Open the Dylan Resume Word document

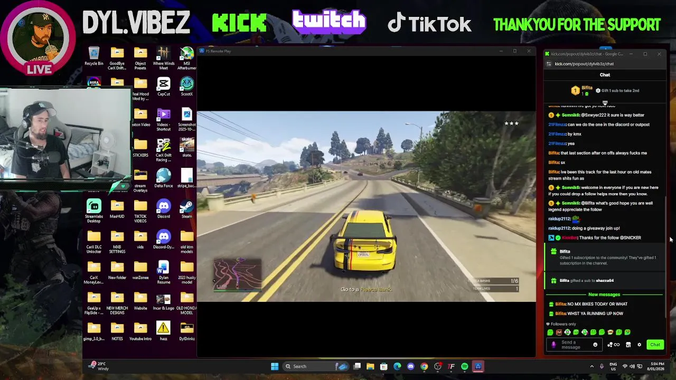(164, 272)
